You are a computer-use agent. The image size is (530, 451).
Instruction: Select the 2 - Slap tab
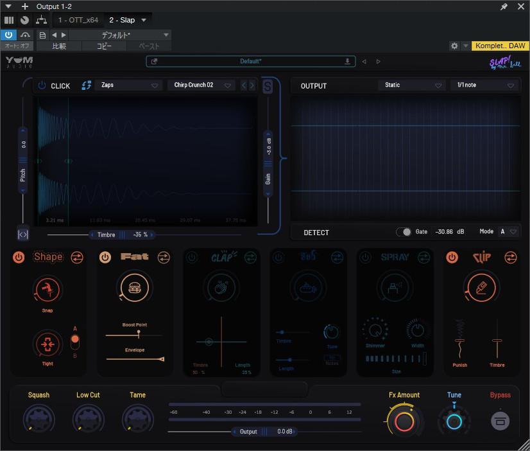(x=122, y=20)
